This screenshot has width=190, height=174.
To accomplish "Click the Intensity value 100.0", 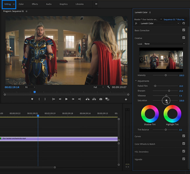I will pos(182,75).
